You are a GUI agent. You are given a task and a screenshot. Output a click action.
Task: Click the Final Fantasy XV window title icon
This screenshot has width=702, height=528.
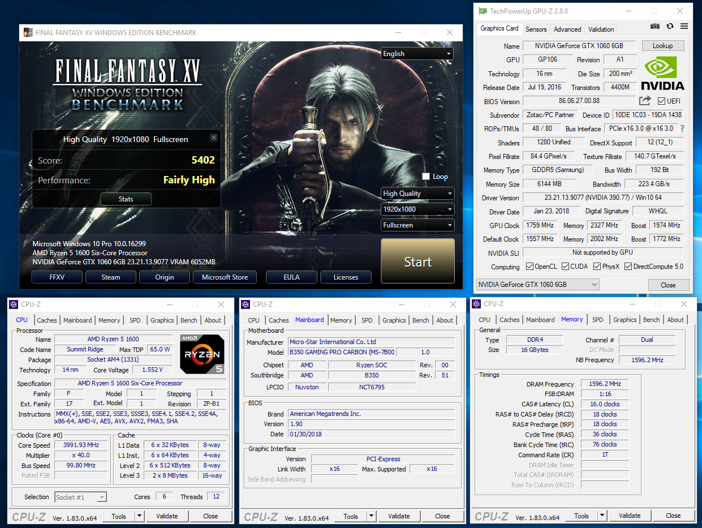(x=28, y=32)
